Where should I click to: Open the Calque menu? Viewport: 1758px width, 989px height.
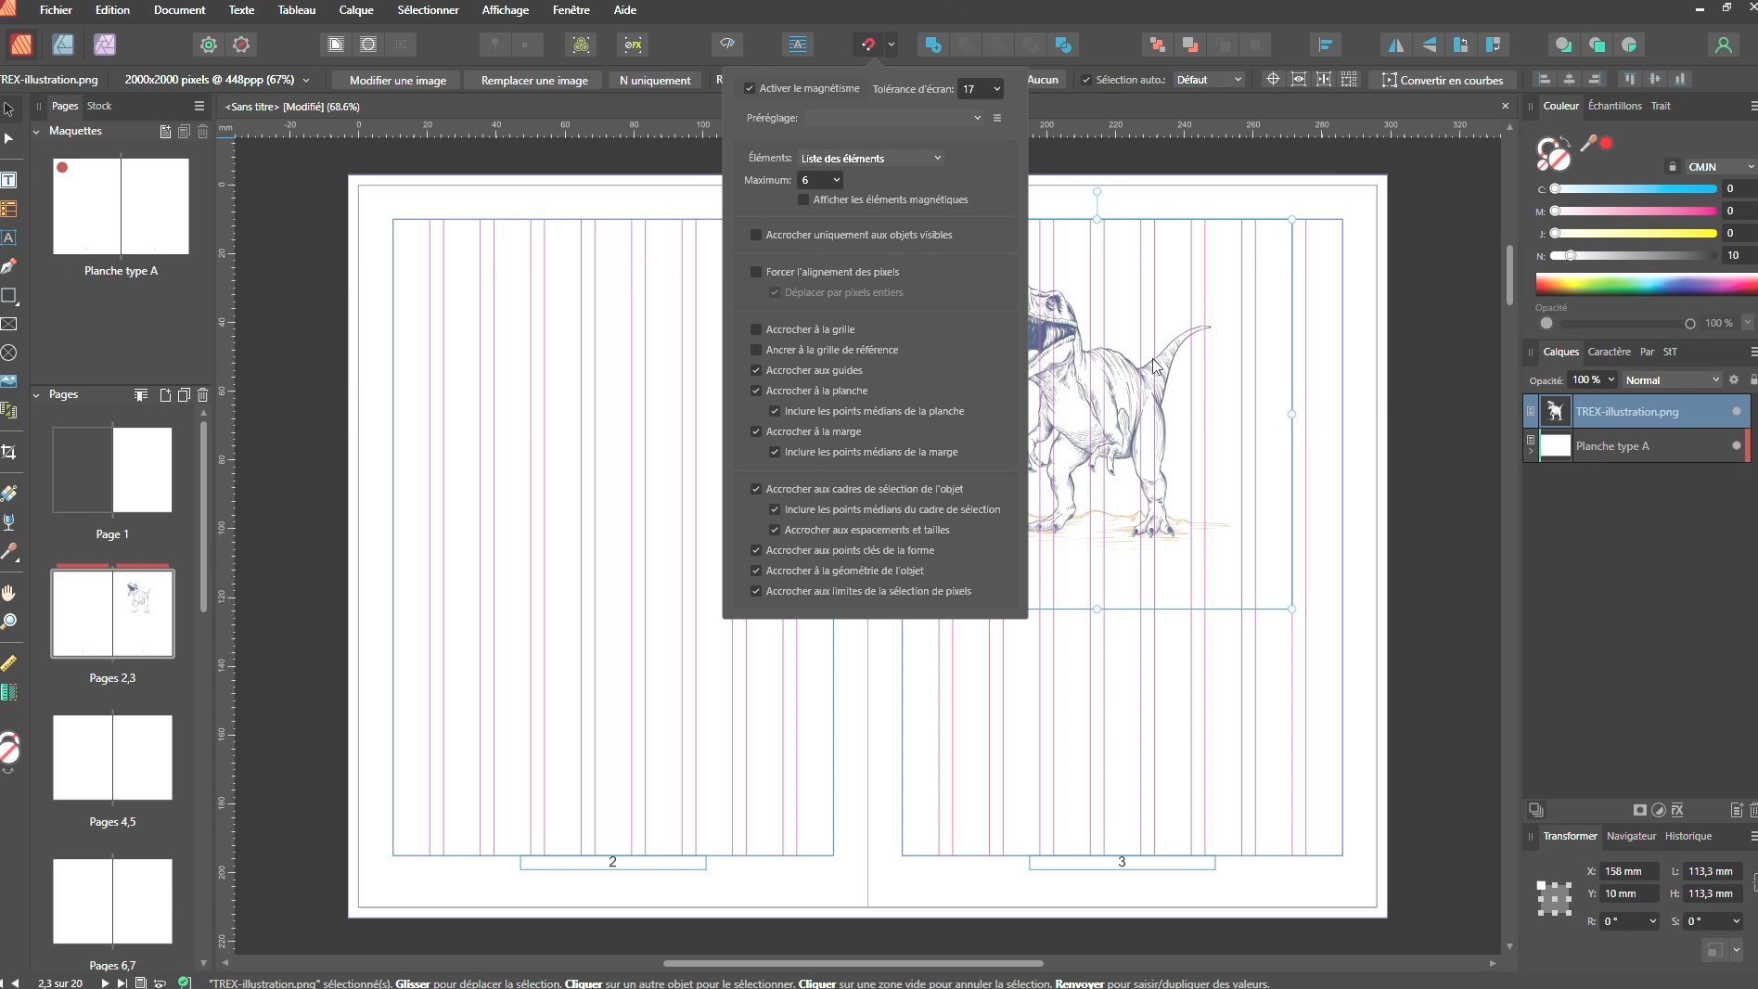(x=355, y=10)
